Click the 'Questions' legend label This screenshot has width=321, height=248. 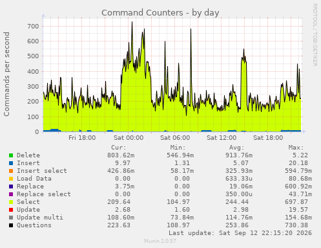pos(34,225)
